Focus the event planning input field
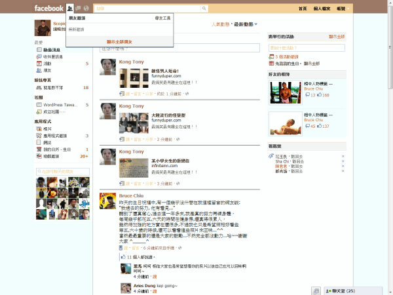This screenshot has height=295, width=393. [x=307, y=48]
